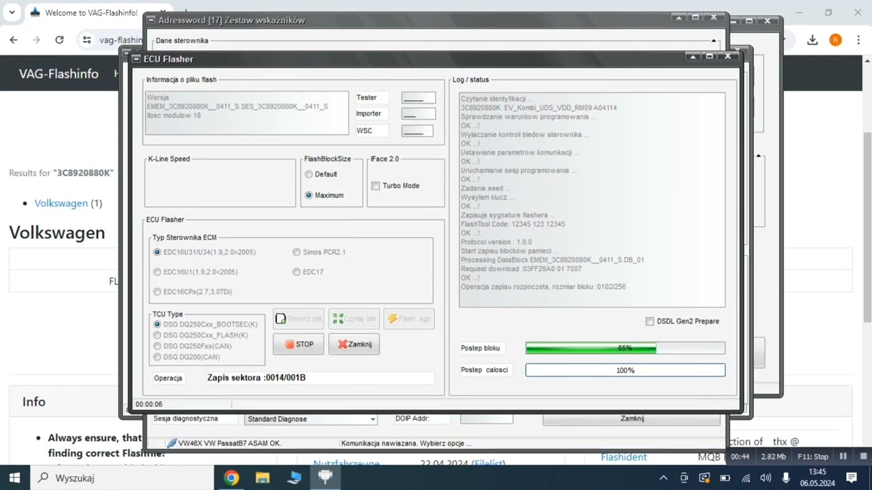
Task: Open File Explorer from the taskbar
Action: 262,478
